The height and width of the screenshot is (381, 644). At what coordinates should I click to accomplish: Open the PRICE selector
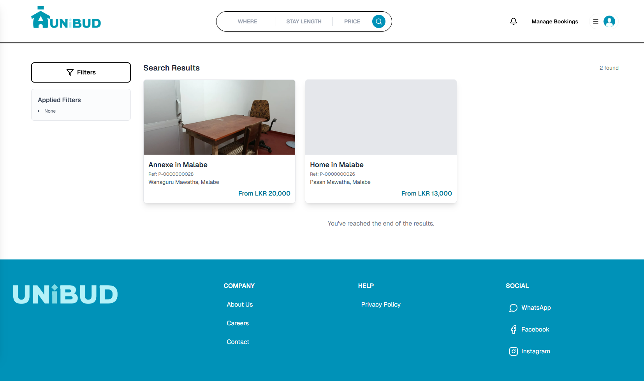[352, 21]
